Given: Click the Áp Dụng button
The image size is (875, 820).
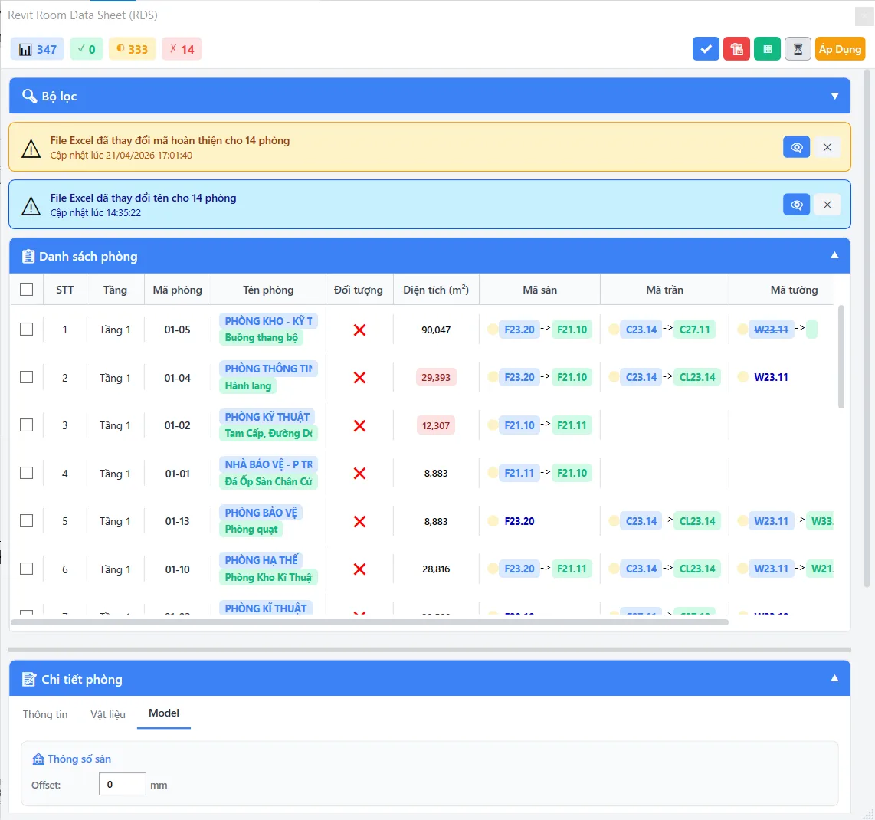Looking at the screenshot, I should click(x=840, y=49).
